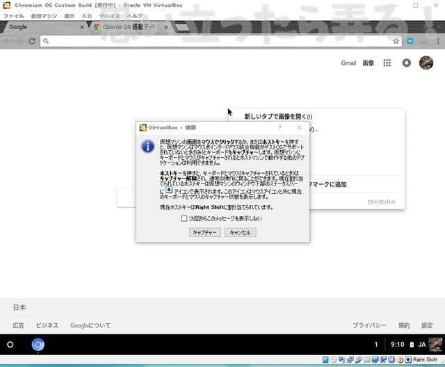This screenshot has width=445, height=367.
Task: Open the network adapters status icon
Action: [x=350, y=359]
